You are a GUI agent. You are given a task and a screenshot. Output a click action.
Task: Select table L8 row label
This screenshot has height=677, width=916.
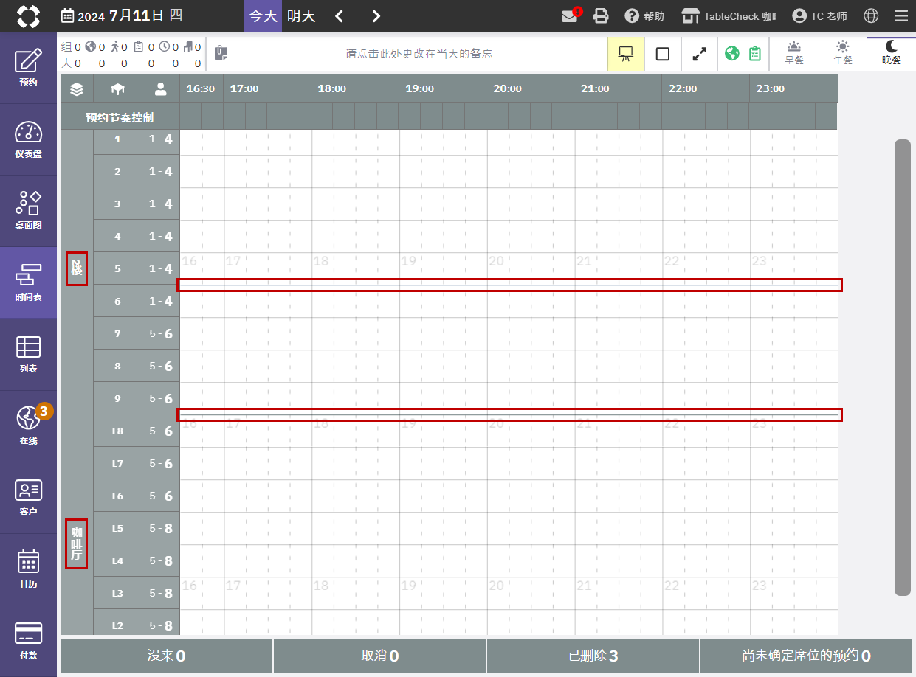pyautogui.click(x=117, y=431)
